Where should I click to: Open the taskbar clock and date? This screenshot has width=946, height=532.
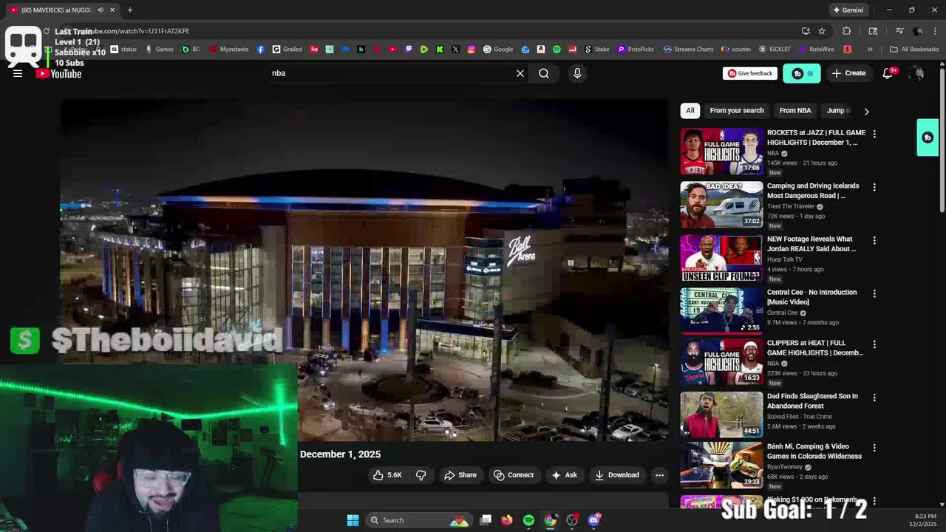tap(925, 520)
